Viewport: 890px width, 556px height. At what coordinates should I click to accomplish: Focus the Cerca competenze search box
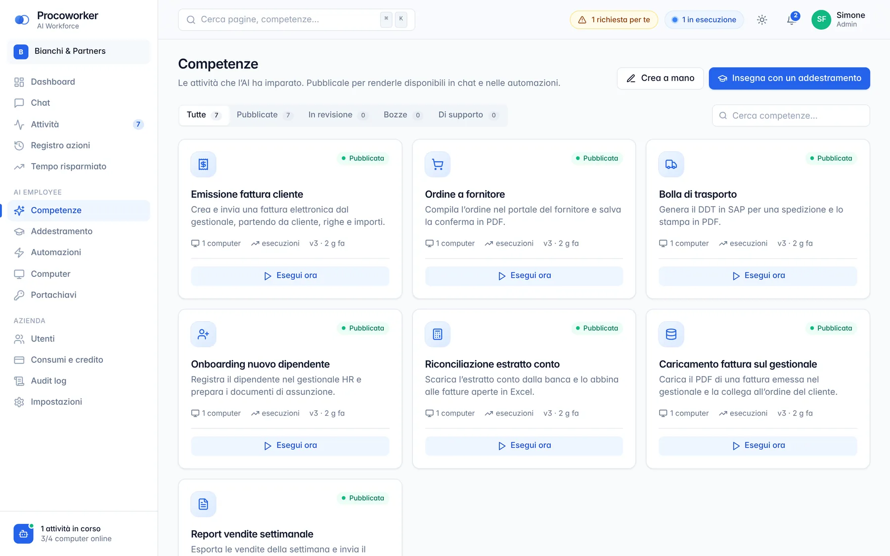tap(791, 116)
